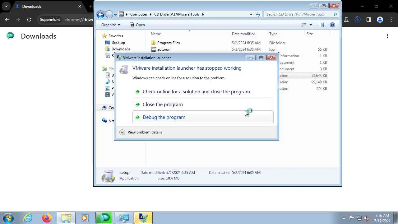
Task: Open browser profile avatar
Action: [x=380, y=20]
